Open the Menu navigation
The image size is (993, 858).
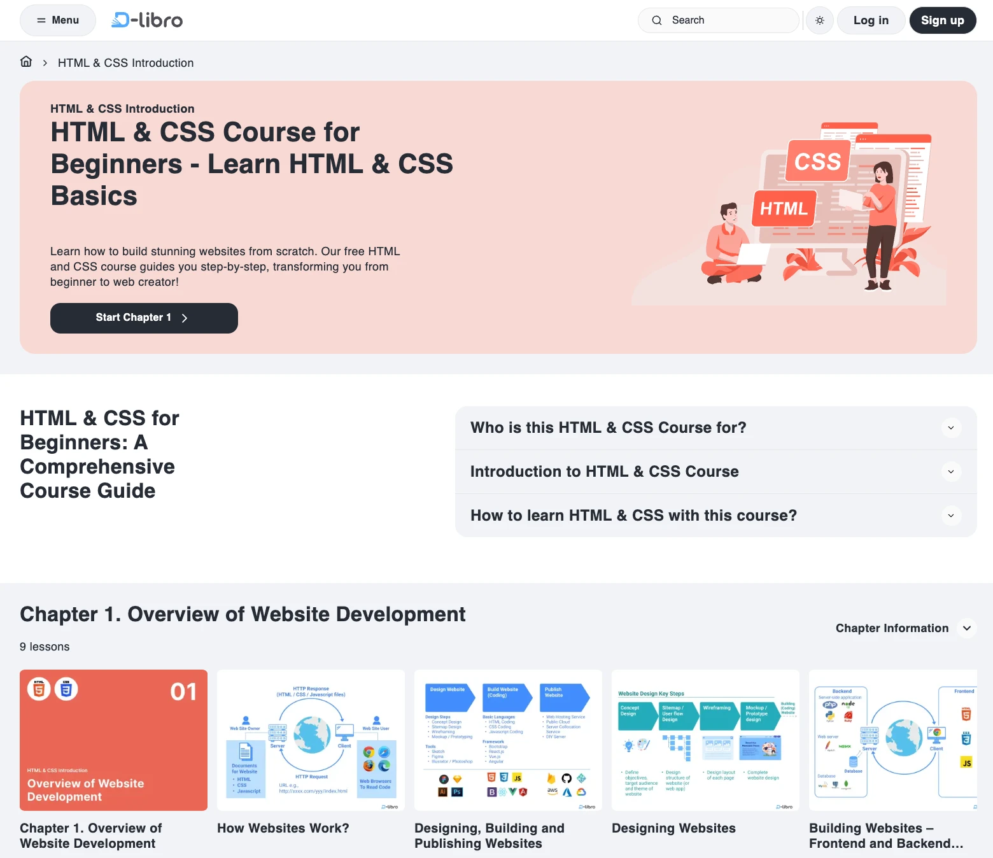click(58, 20)
